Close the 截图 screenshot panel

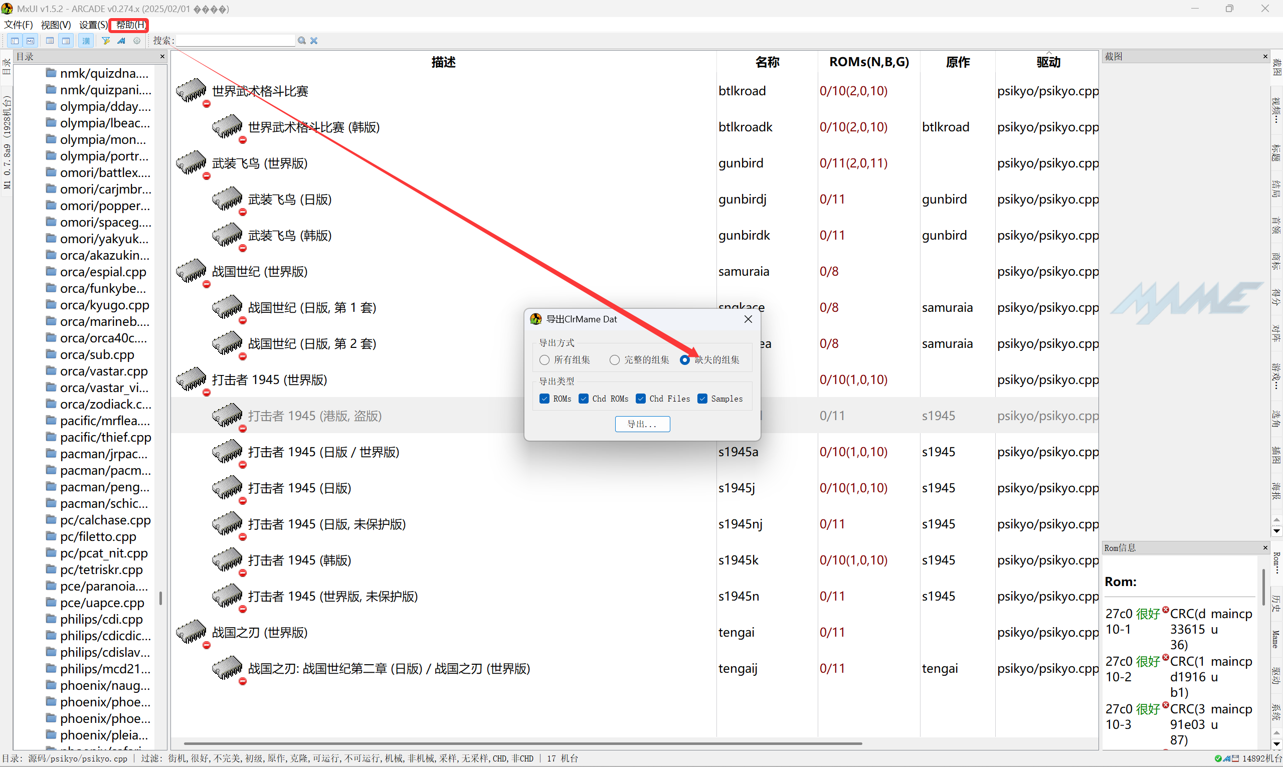point(1265,56)
